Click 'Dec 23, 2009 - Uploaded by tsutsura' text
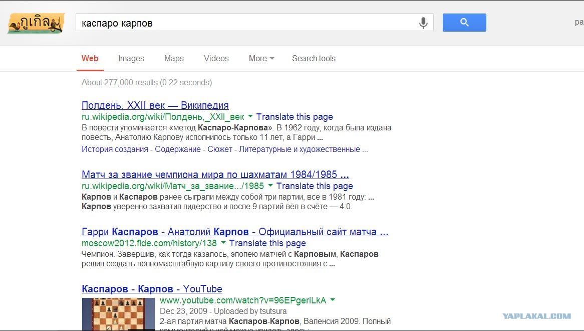Image resolution: width=584 pixels, height=331 pixels. 223,311
